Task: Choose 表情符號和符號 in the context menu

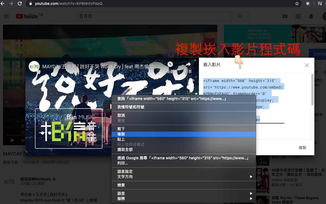Action: 184,107
